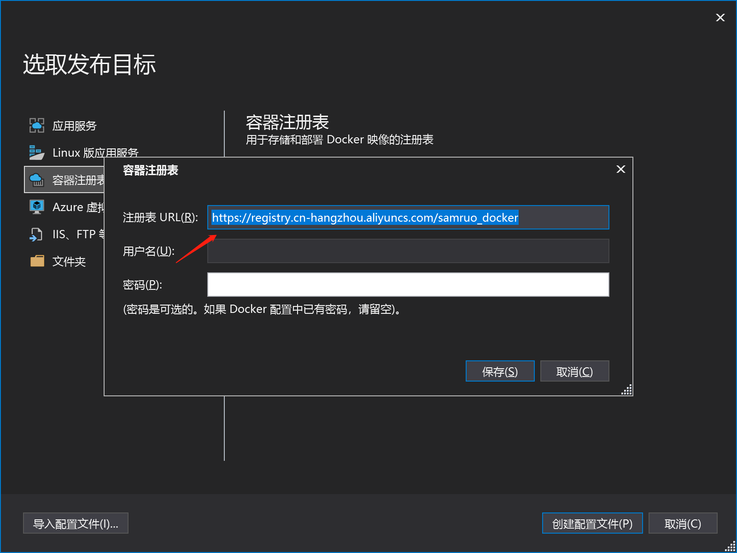Click the folder (文件夹) icon

[x=37, y=261]
